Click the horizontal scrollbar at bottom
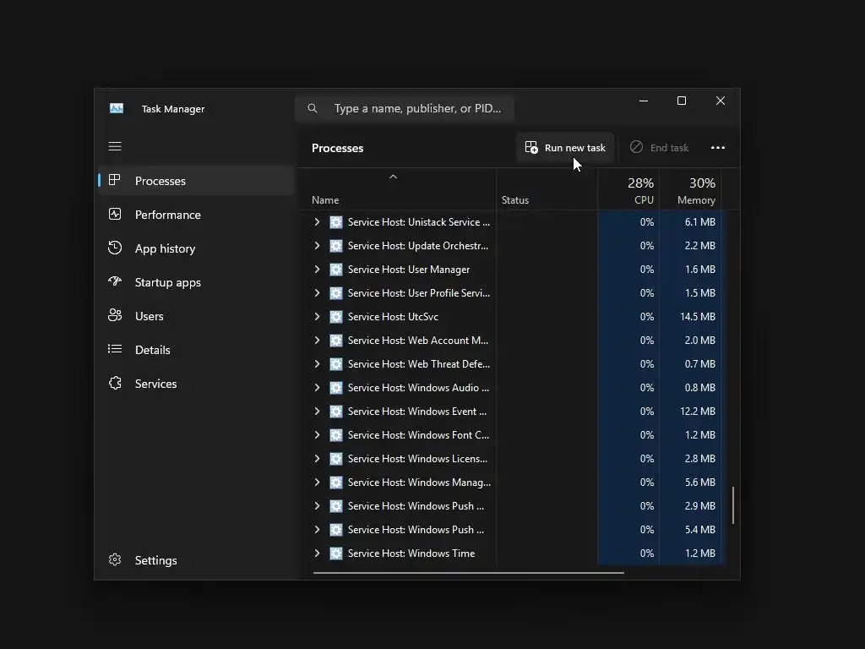Viewport: 865px width, 649px height. coord(468,573)
